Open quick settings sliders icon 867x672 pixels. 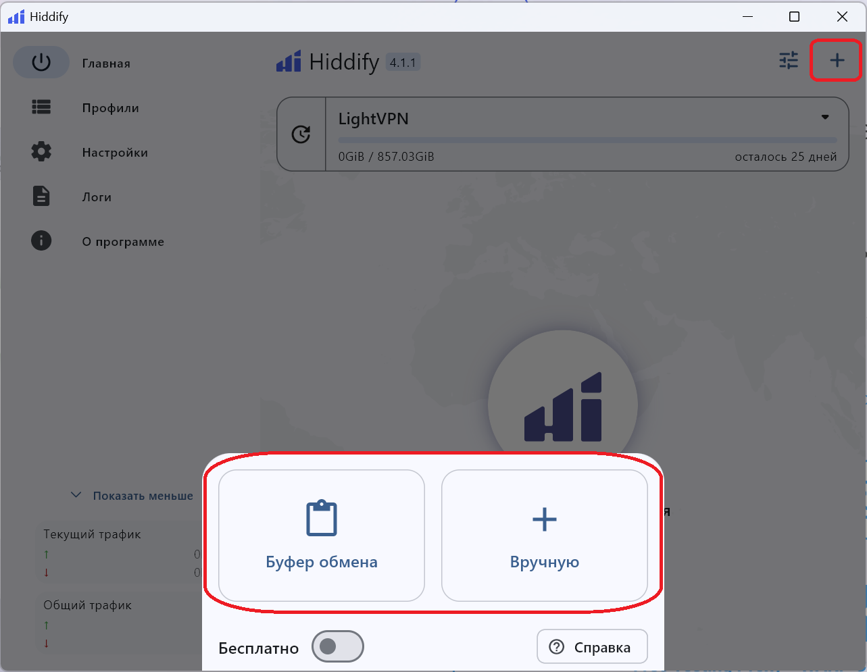click(789, 61)
